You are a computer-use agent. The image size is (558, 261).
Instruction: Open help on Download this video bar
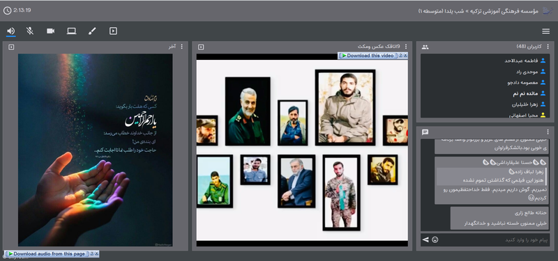tap(400, 56)
